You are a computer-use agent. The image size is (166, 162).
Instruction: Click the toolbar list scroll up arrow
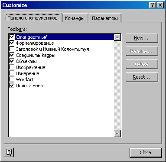click(117, 37)
